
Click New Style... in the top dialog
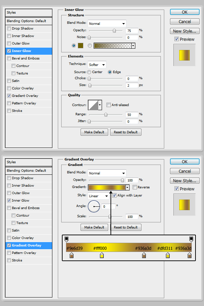(185, 31)
